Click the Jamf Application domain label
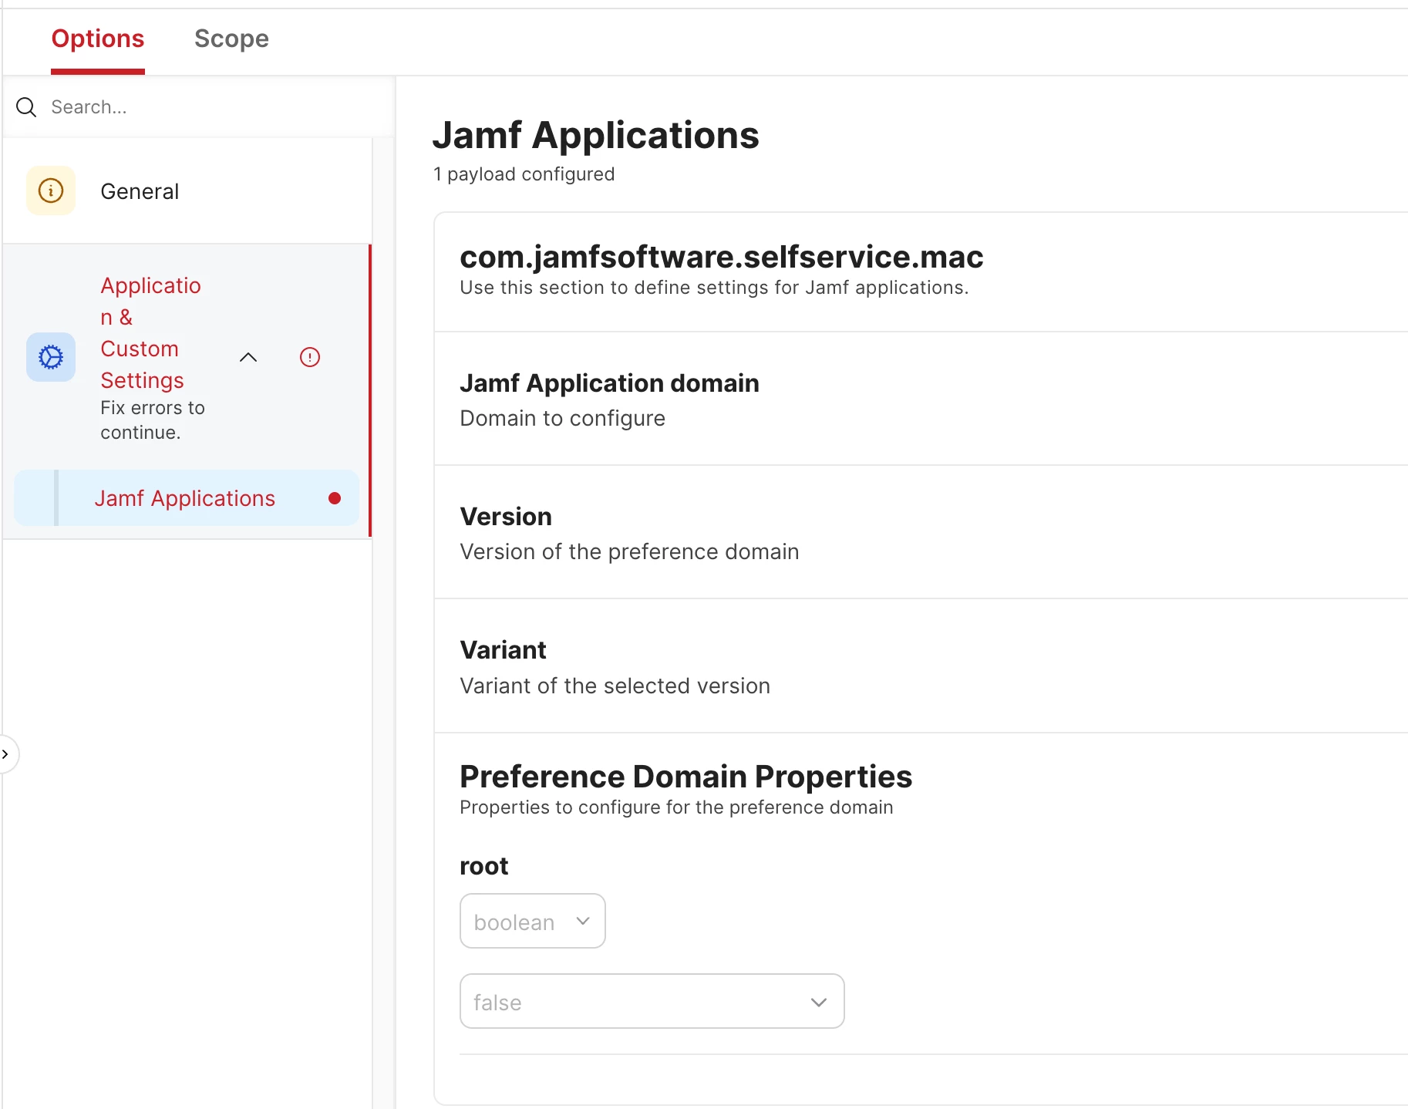The image size is (1408, 1109). click(x=609, y=383)
